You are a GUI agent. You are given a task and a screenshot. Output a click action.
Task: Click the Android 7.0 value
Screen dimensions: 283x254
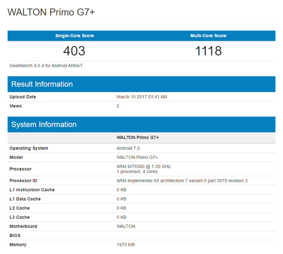coord(128,148)
